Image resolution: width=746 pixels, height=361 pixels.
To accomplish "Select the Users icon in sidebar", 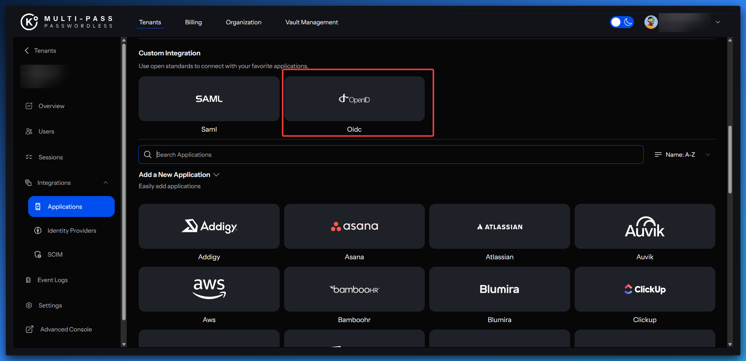I will coord(29,131).
